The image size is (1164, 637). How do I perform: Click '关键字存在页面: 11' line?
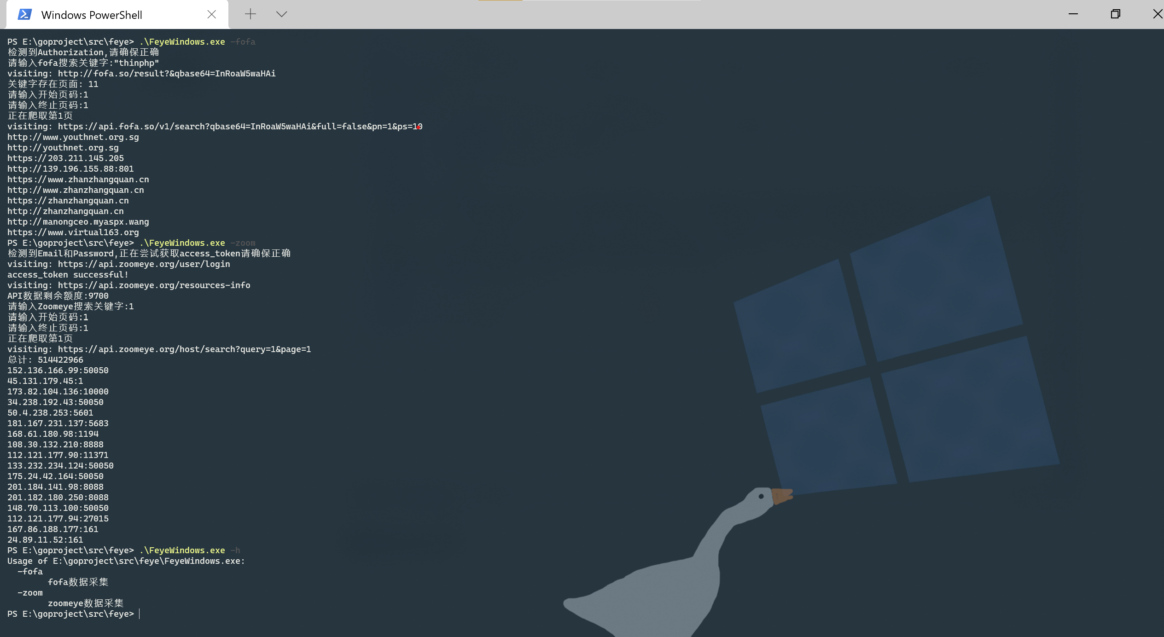tap(53, 84)
